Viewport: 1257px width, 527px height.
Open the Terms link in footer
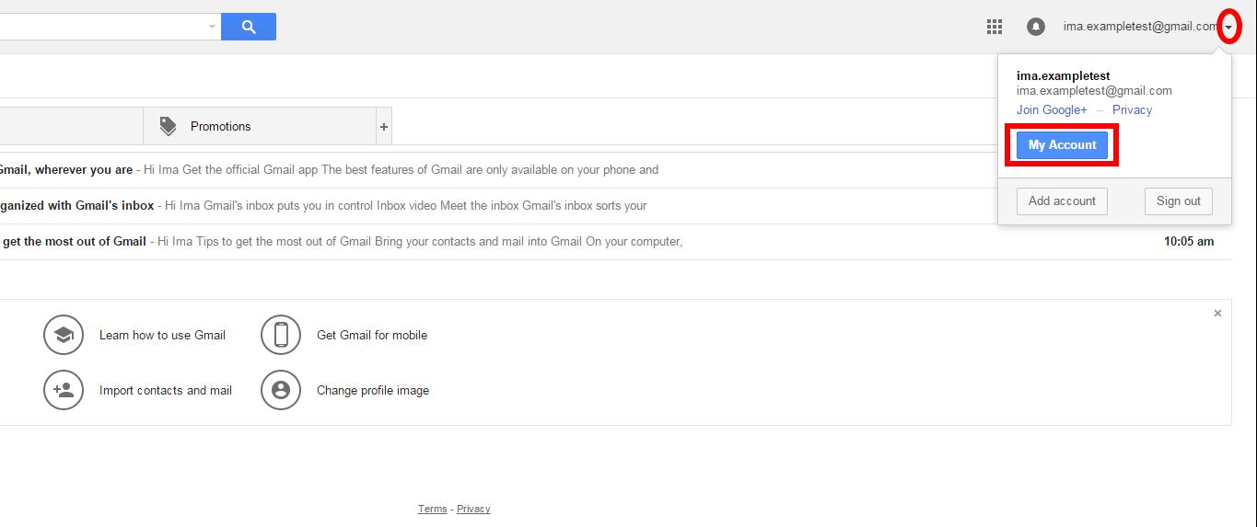coord(432,509)
